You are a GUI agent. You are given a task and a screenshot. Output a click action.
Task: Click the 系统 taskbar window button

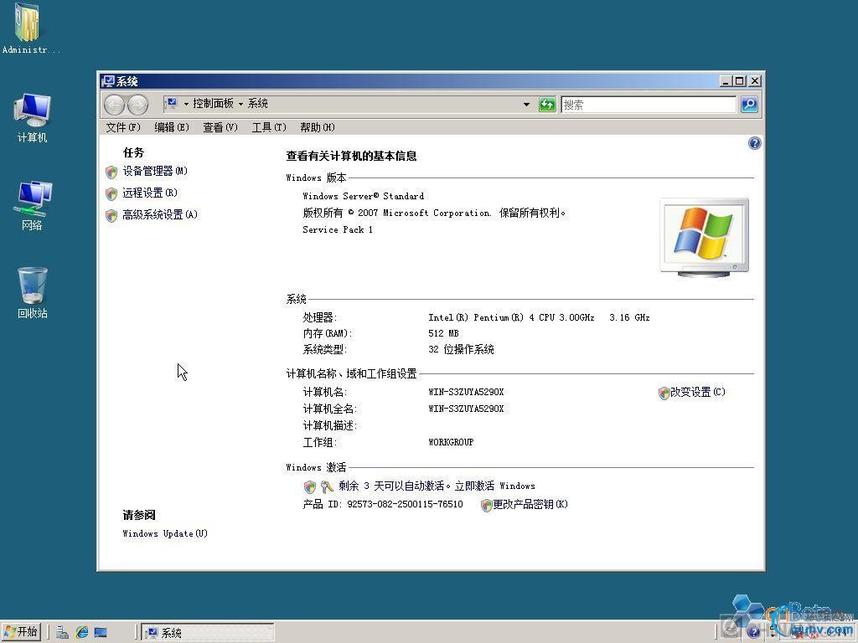coord(208,633)
